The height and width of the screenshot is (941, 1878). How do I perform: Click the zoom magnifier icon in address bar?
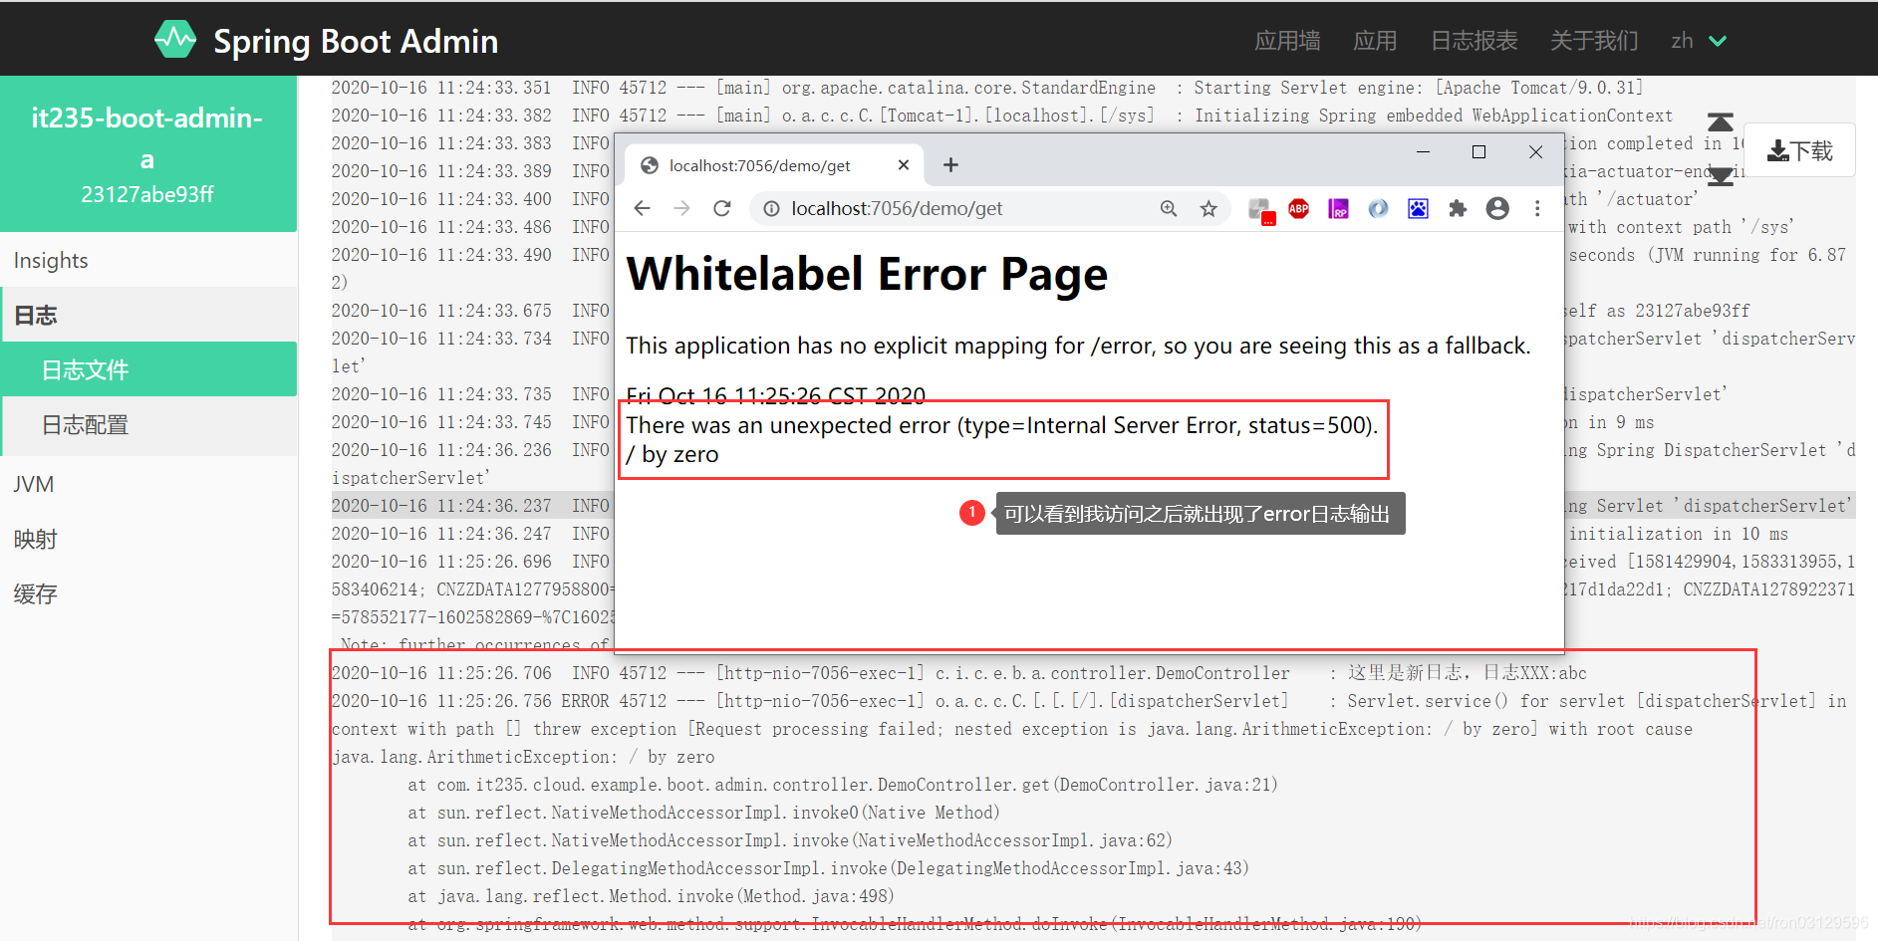(x=1169, y=208)
